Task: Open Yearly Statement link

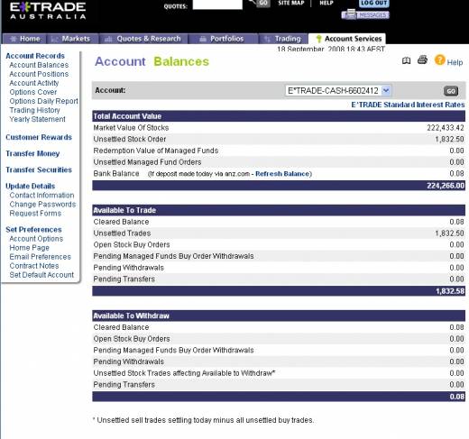Action: (x=37, y=119)
